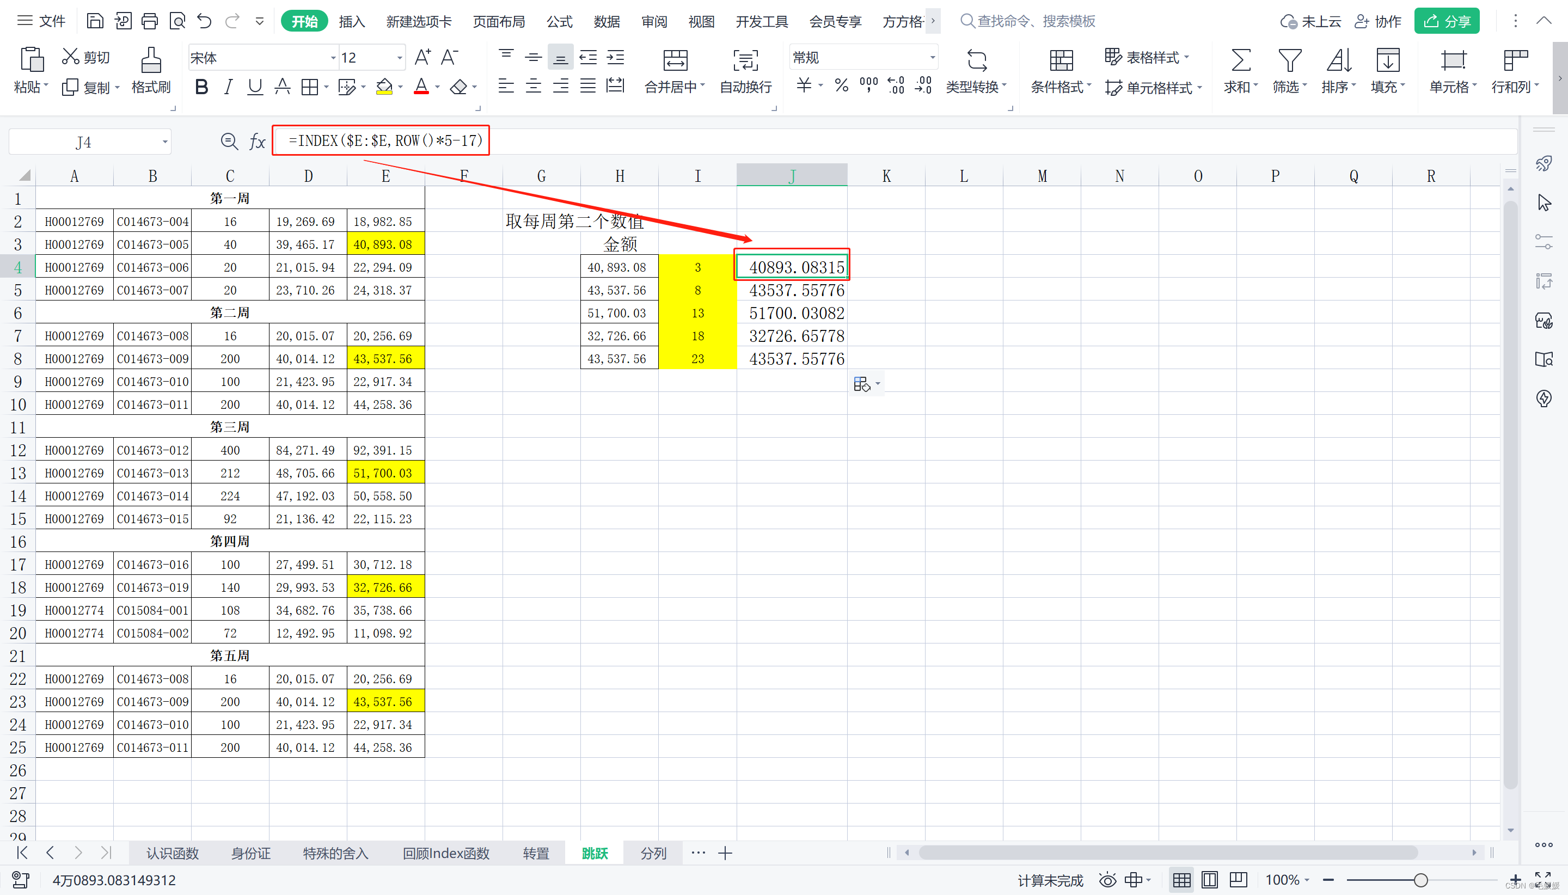The width and height of the screenshot is (1568, 895).
Task: Expand the Name Box dropdown
Action: [165, 142]
